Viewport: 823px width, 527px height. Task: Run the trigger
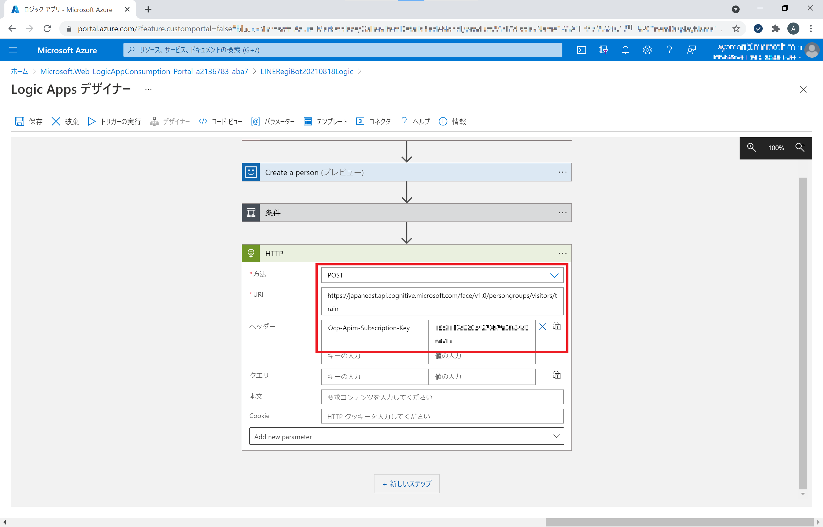click(x=114, y=122)
